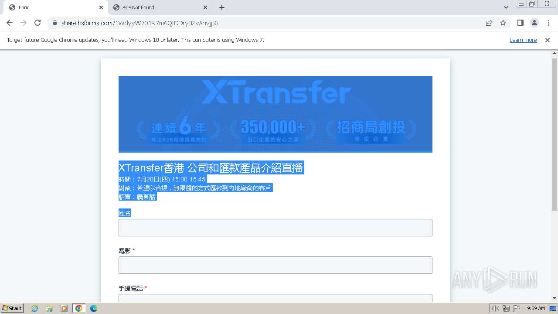The width and height of the screenshot is (558, 314).
Task: Open the network status tray icon
Action: click(506, 308)
